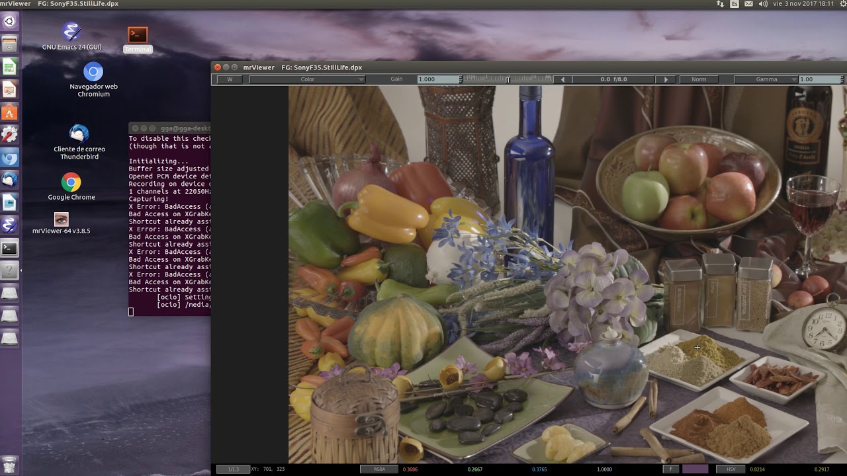
Task: Open the Trash at dock bottom
Action: pyautogui.click(x=9, y=465)
